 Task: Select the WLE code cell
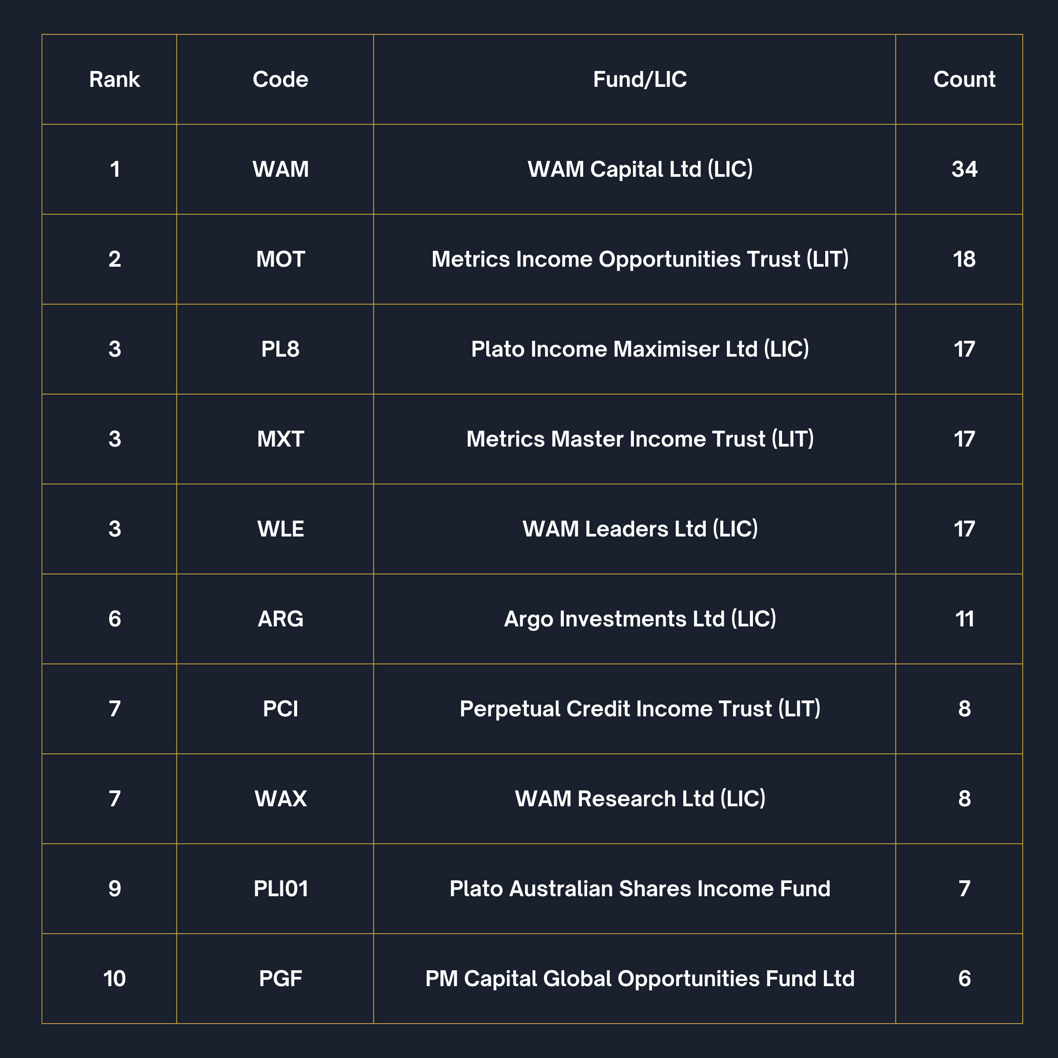tap(280, 529)
